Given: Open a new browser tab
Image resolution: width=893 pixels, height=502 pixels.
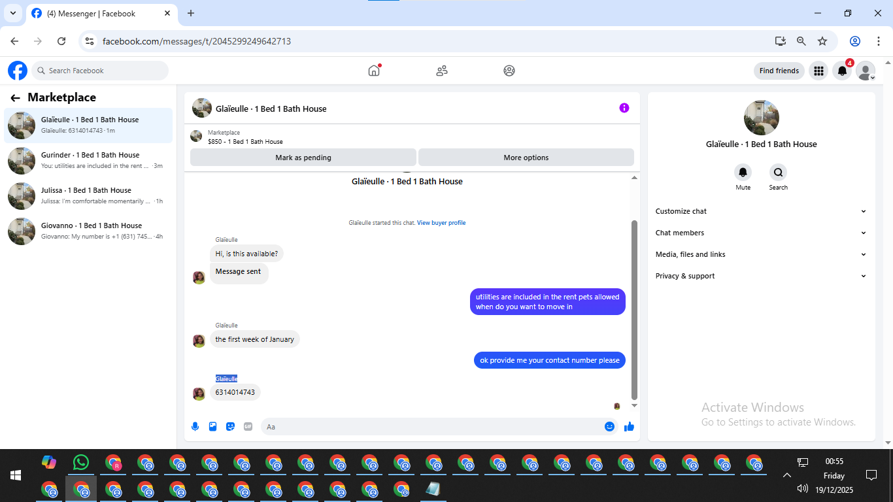Looking at the screenshot, I should coord(191,13).
